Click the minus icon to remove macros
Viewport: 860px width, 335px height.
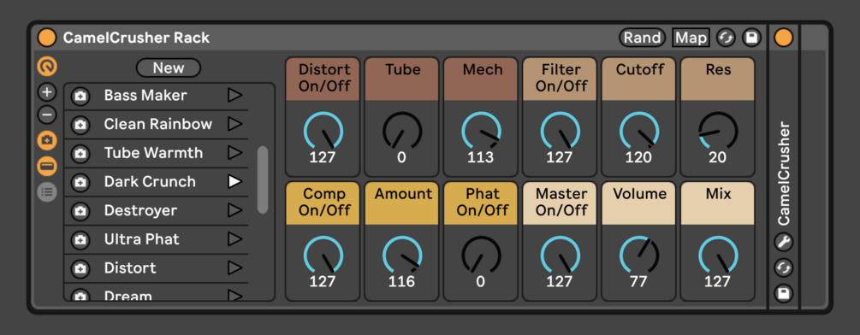tap(47, 115)
